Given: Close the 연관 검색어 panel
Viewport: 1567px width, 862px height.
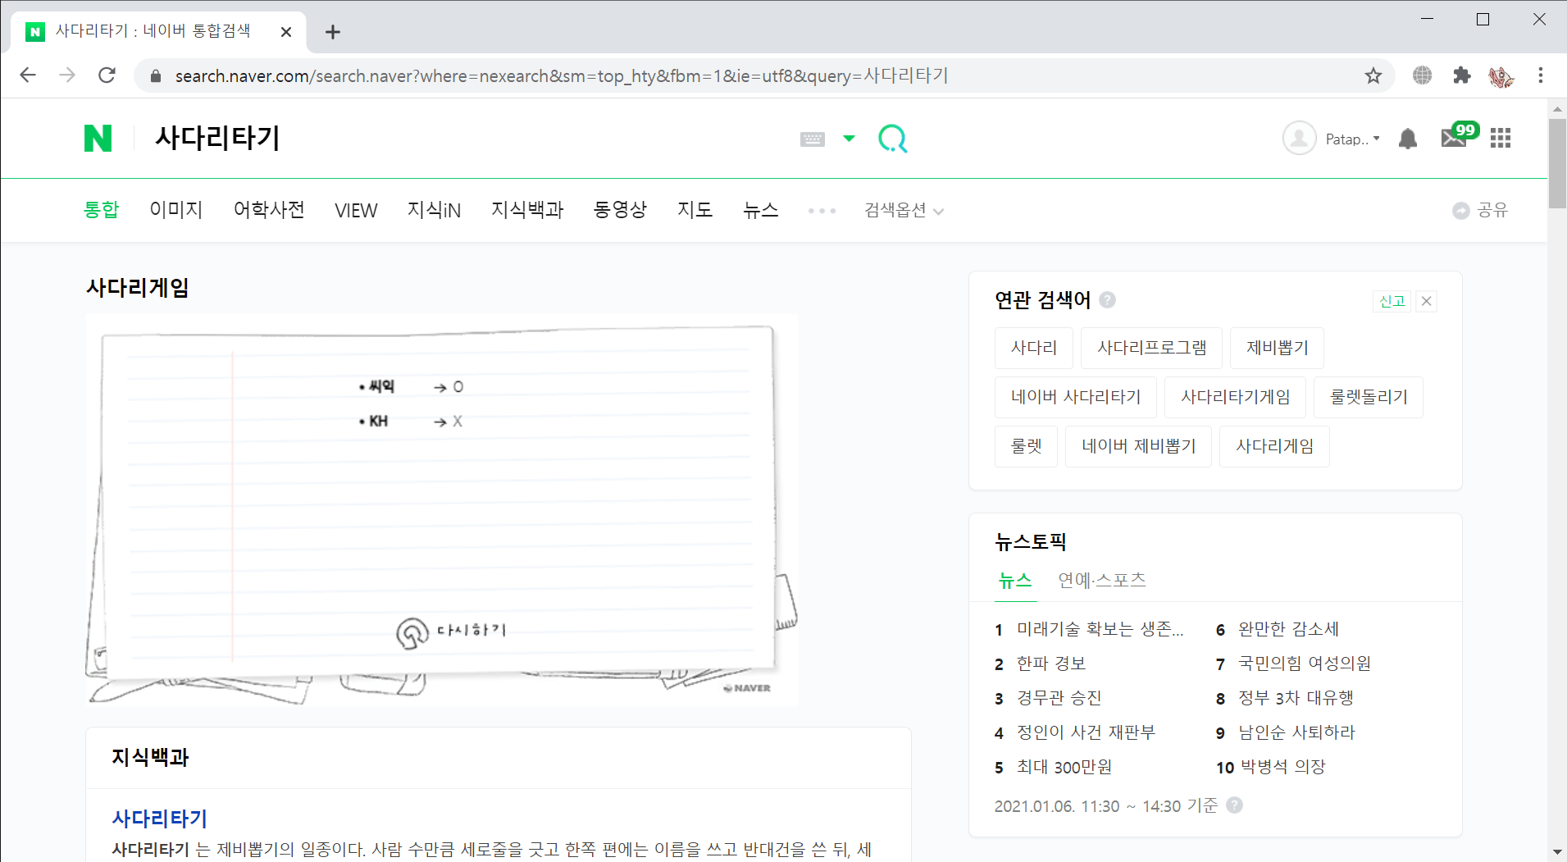Looking at the screenshot, I should (x=1427, y=301).
